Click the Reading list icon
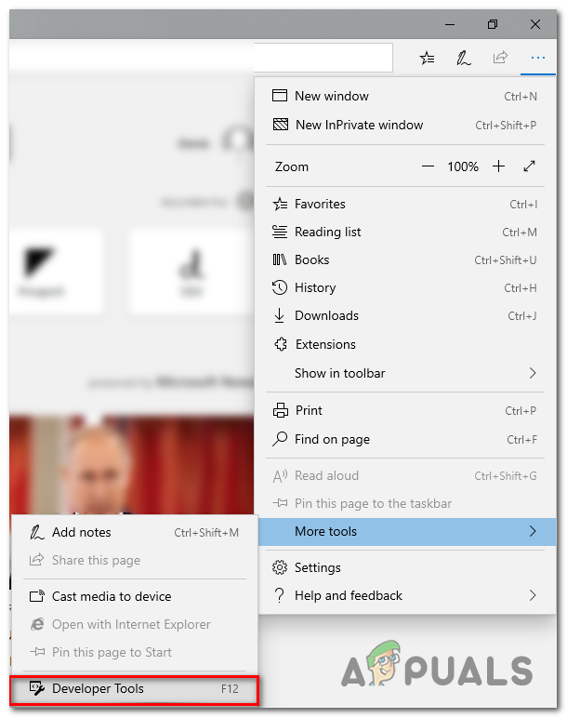 [280, 232]
